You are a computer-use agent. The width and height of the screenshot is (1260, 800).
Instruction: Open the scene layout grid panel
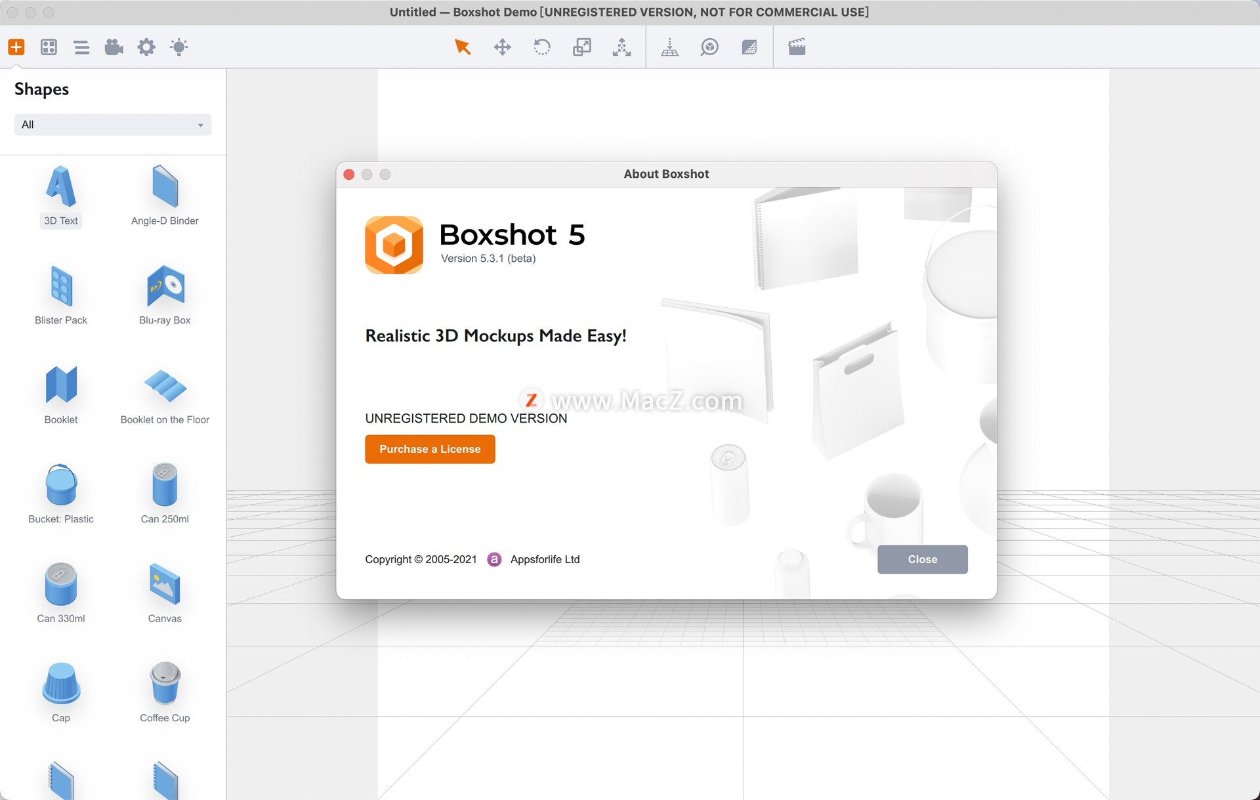pyautogui.click(x=49, y=47)
